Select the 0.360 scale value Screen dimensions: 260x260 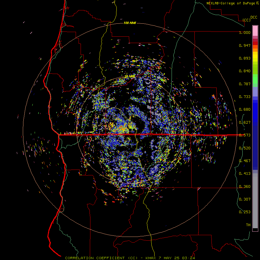coord(245,187)
